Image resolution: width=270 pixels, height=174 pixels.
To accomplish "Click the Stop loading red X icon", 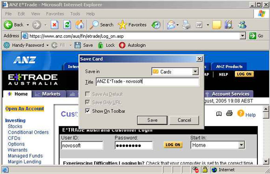I will 54,25.
